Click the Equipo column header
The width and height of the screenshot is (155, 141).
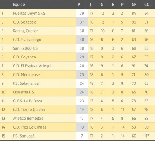19,5
